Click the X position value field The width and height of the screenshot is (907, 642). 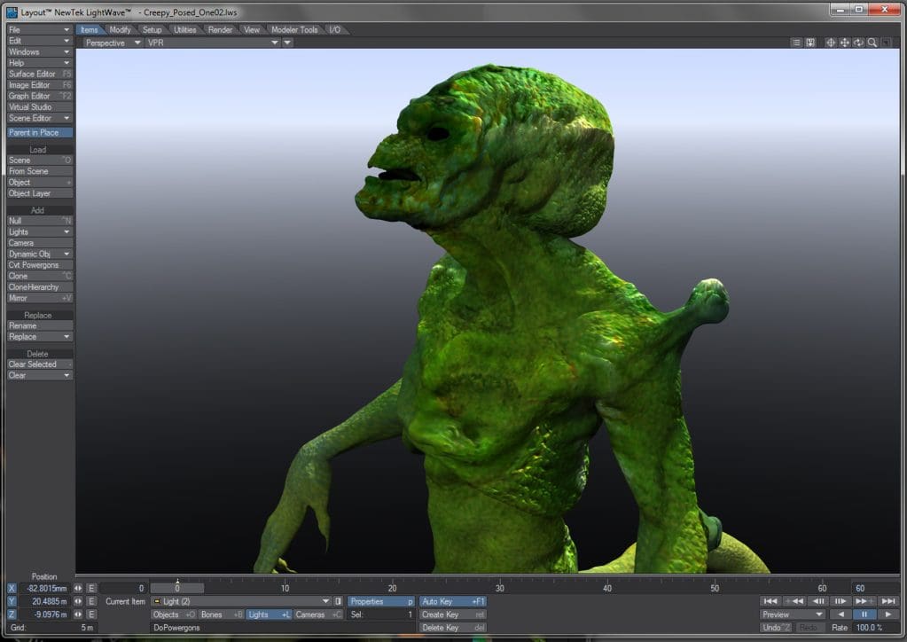click(44, 588)
